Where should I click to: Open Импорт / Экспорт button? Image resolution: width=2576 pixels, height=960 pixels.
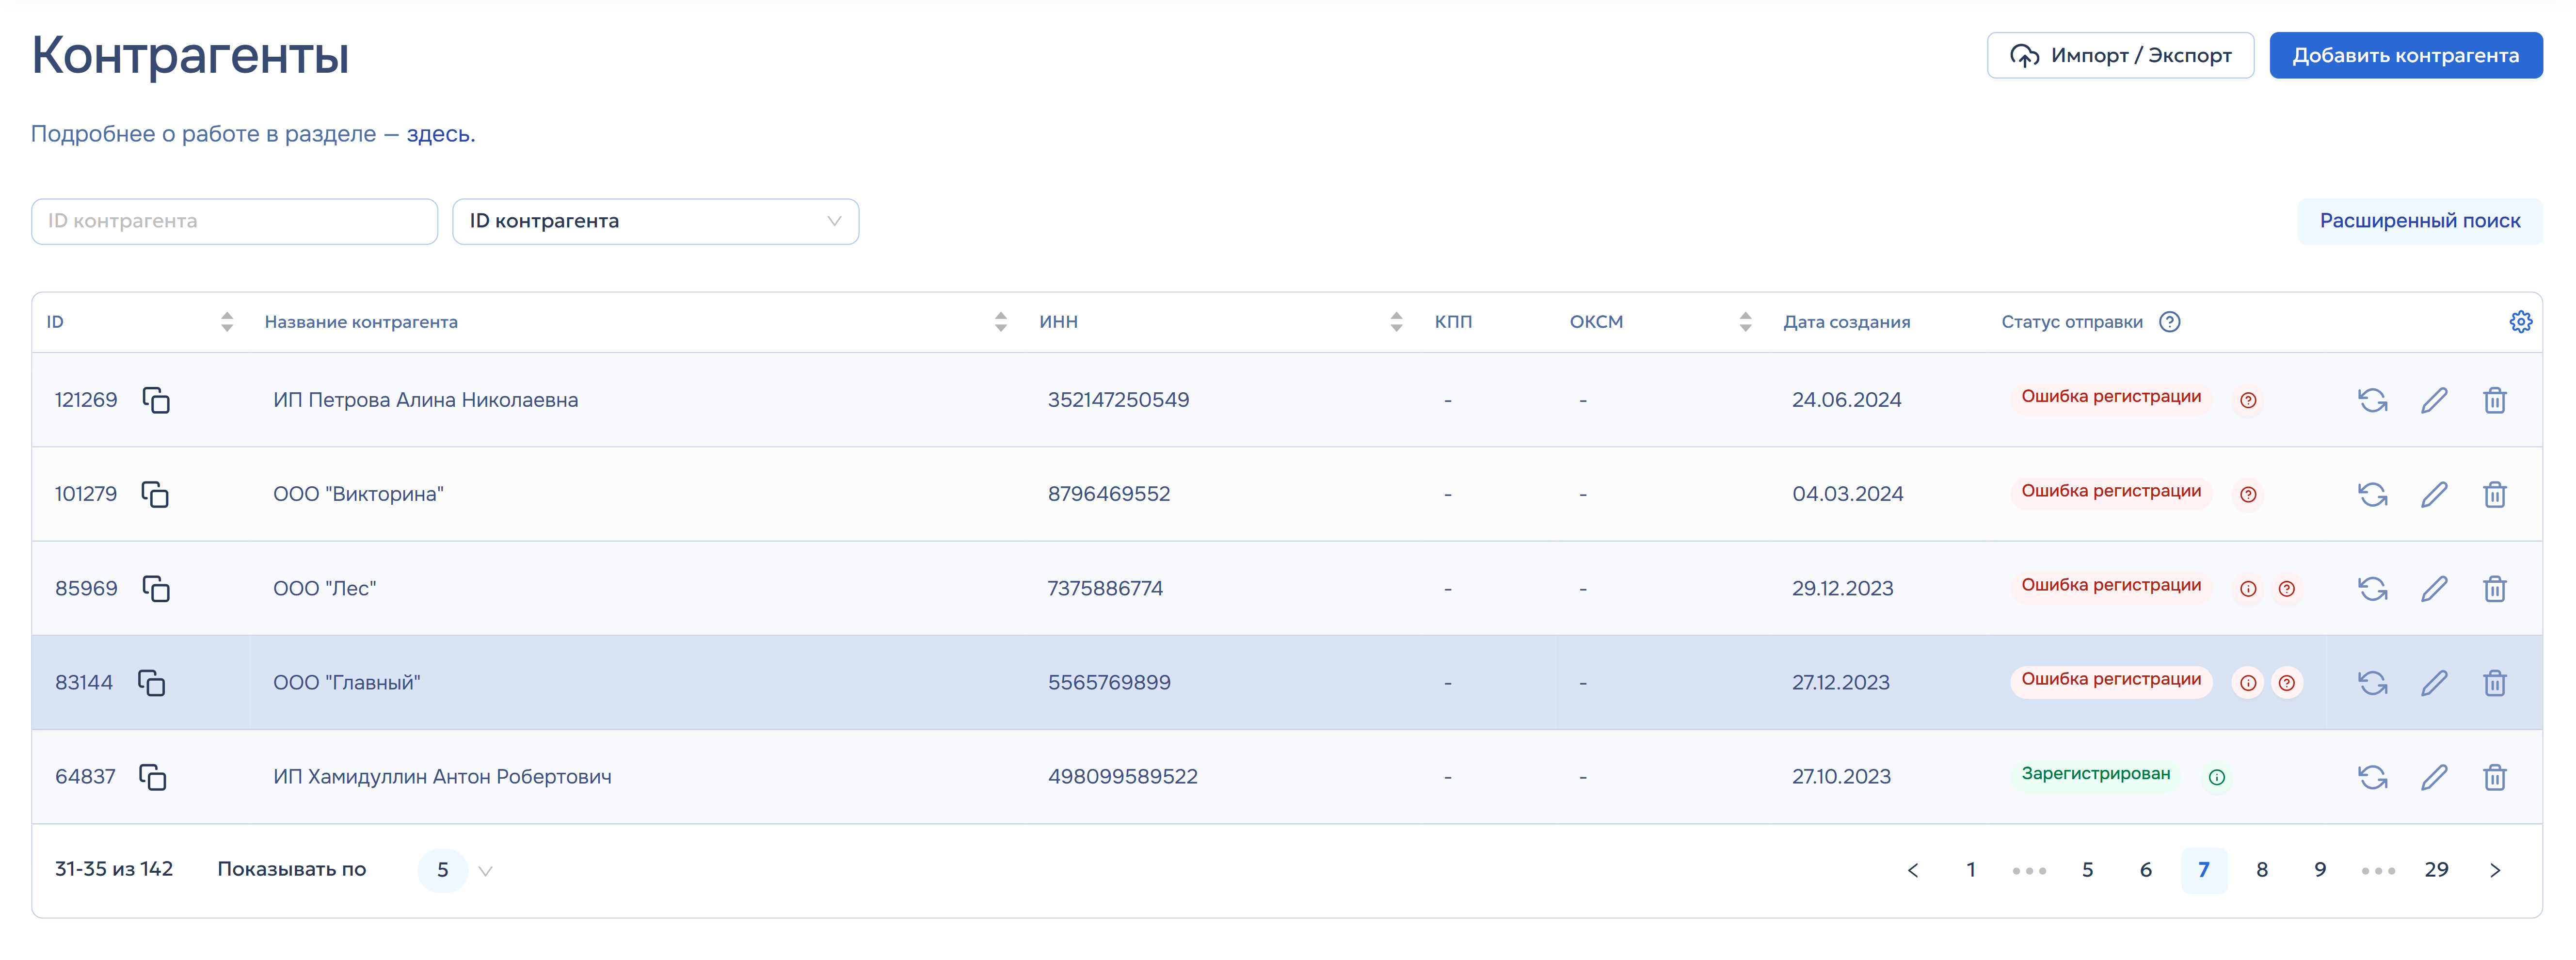coord(2121,55)
